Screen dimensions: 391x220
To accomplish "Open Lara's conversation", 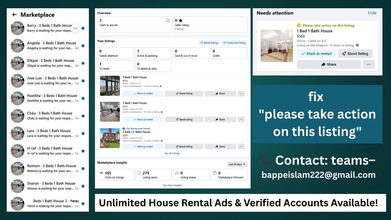I will [48, 133].
